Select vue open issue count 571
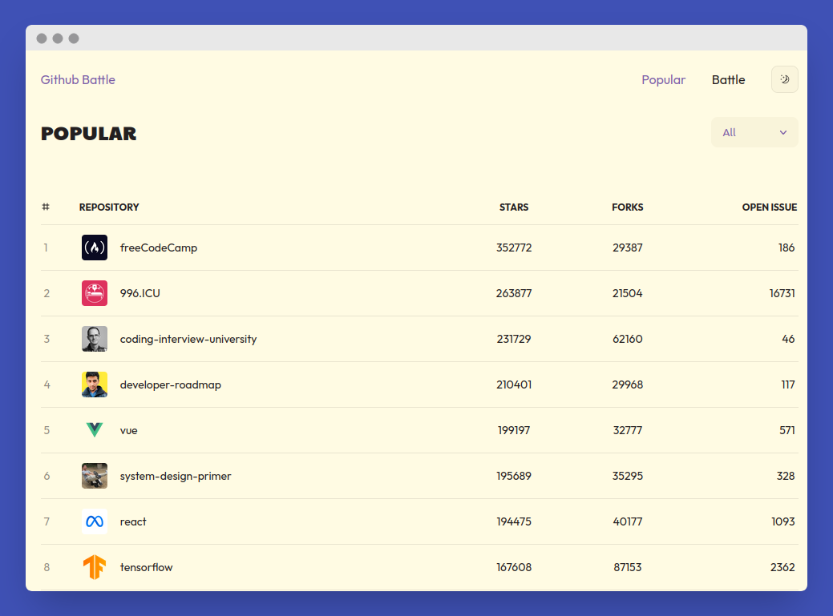 [786, 430]
